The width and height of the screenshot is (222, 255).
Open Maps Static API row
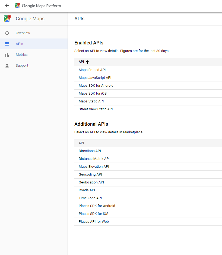(148, 101)
